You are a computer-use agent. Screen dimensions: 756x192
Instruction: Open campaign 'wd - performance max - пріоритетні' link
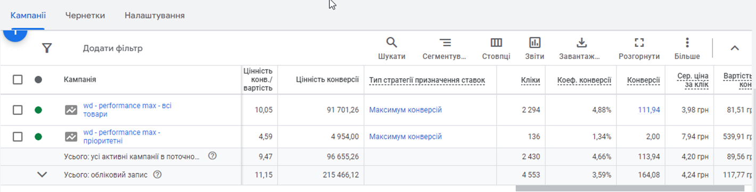click(122, 137)
